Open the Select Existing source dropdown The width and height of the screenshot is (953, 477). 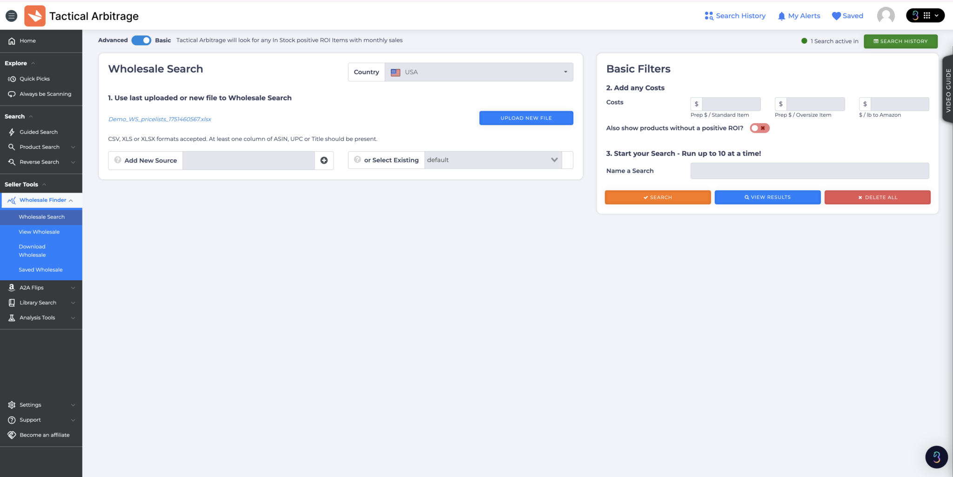492,160
